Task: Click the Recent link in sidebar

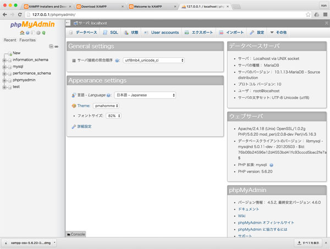Action: (10, 40)
